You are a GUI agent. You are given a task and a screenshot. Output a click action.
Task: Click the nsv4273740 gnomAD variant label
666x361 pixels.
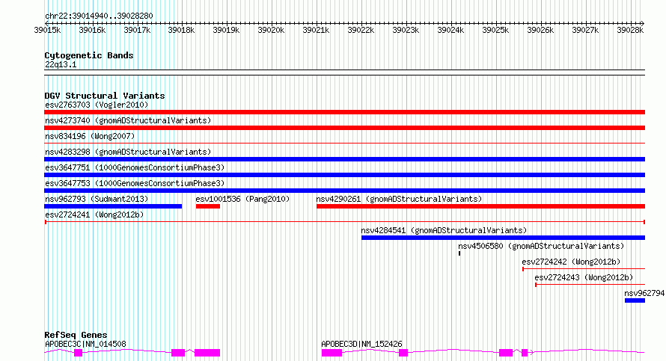128,120
